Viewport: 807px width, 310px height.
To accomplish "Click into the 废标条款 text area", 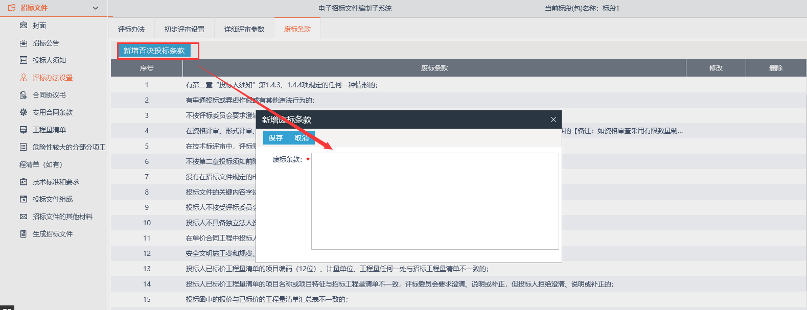I will click(435, 201).
